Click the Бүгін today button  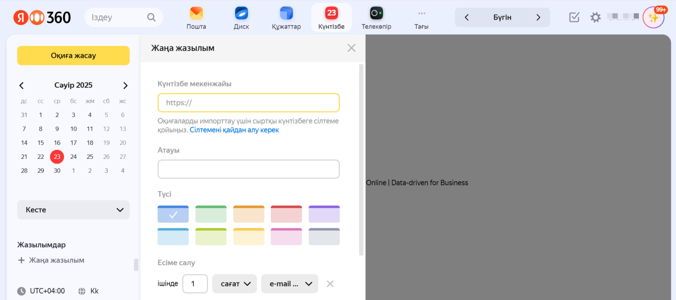502,17
